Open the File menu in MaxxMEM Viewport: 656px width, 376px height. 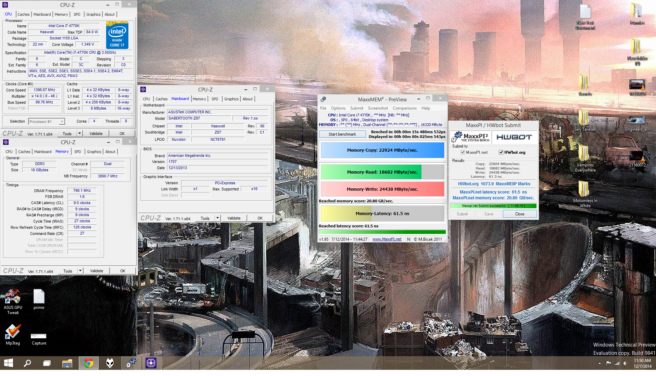pos(323,108)
